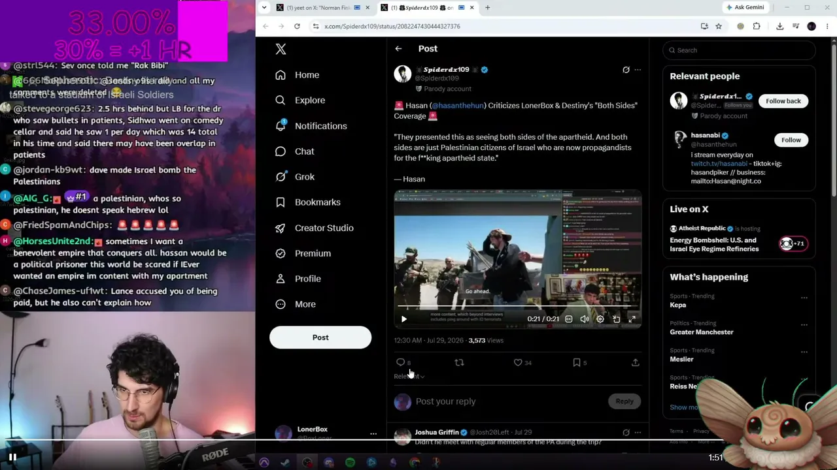
Task: Reload the page in Chrome
Action: [x=297, y=26]
